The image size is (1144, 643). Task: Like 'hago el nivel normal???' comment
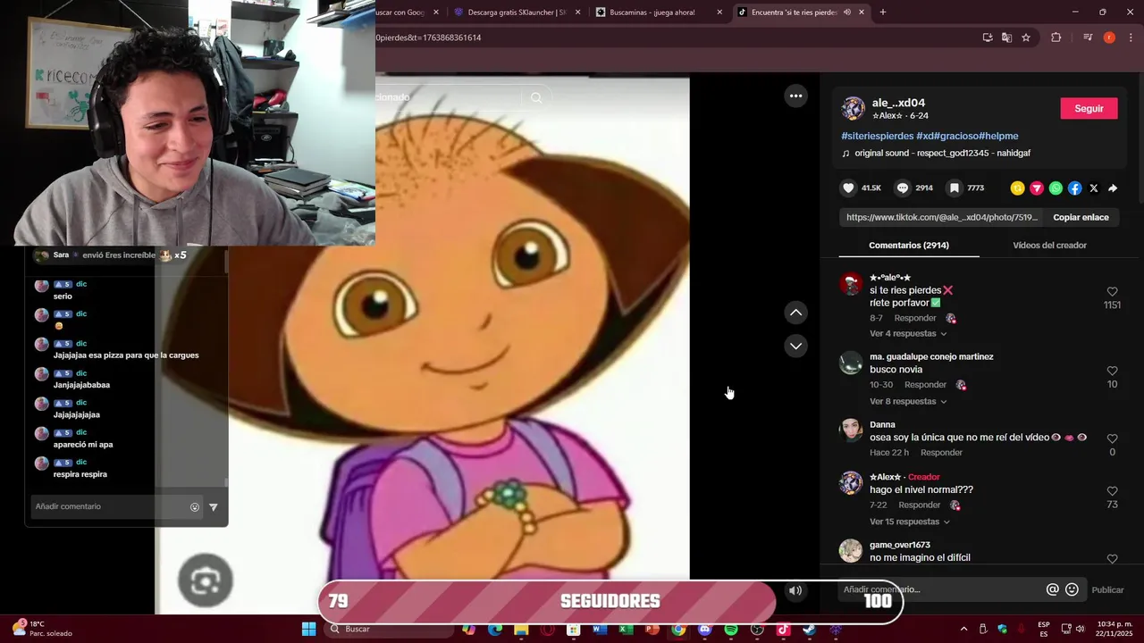click(x=1112, y=491)
